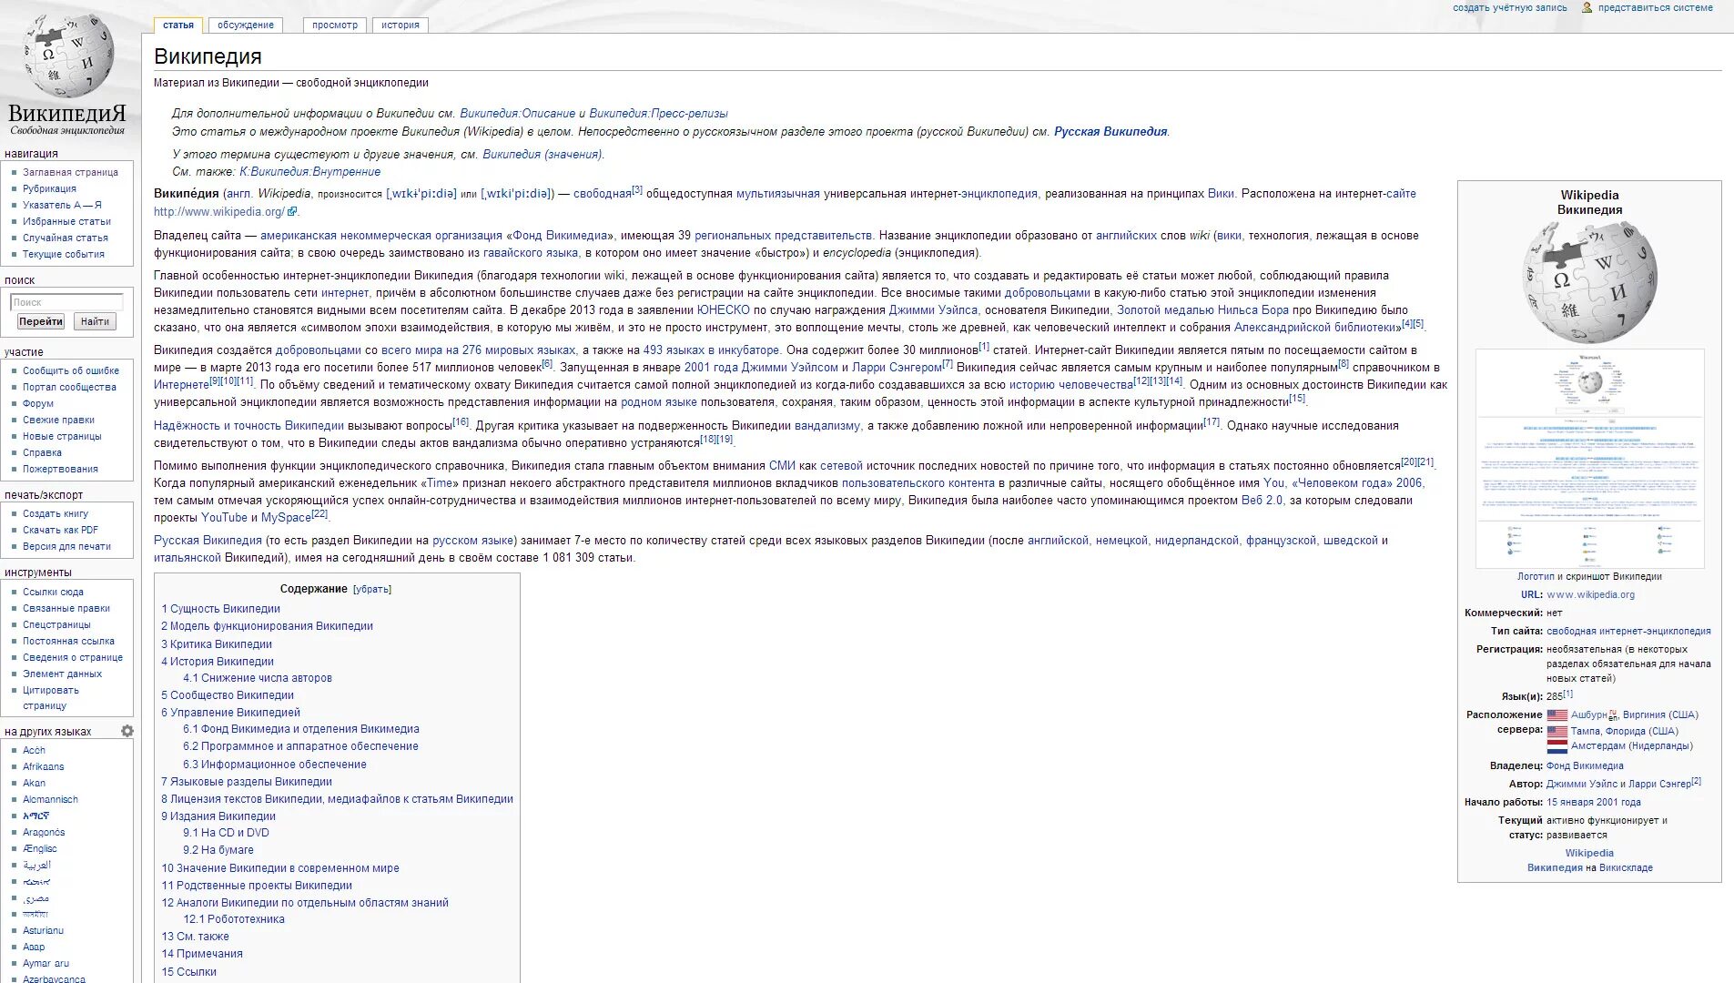1734x983 pixels.
Task: Jump to section 9.1 На CD и DVD
Action: point(226,834)
